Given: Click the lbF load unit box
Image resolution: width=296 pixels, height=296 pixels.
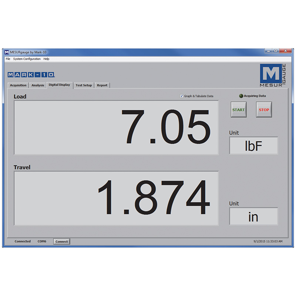Looking at the screenshot, I should point(253,145).
